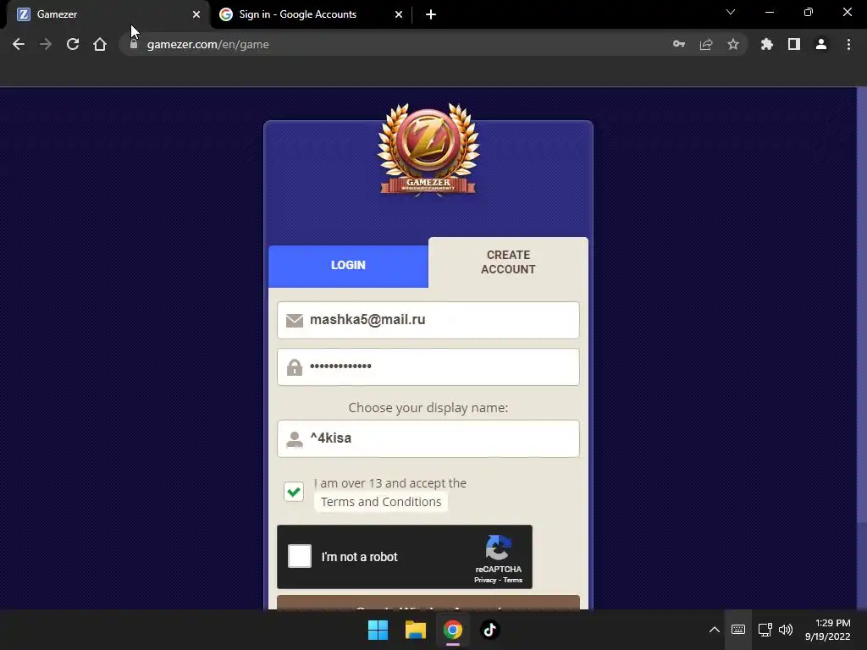Click the email field with mashka5@mail.ru
Image resolution: width=867 pixels, height=650 pixels.
coord(428,320)
